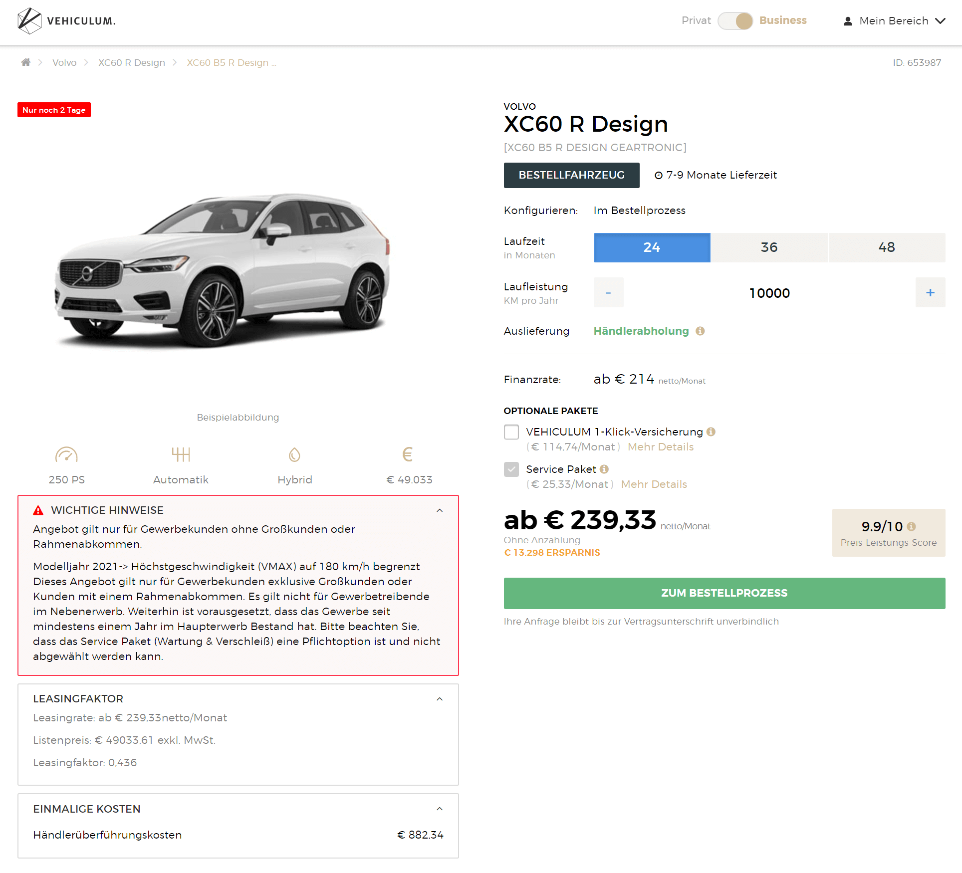Click the 'Beispielabbildung' caption

[238, 417]
